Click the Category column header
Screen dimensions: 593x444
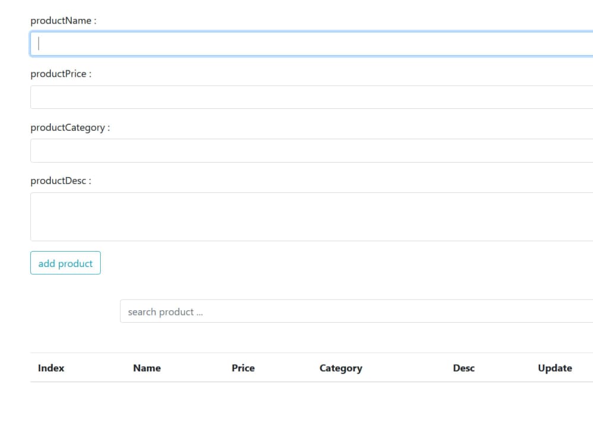click(x=340, y=368)
